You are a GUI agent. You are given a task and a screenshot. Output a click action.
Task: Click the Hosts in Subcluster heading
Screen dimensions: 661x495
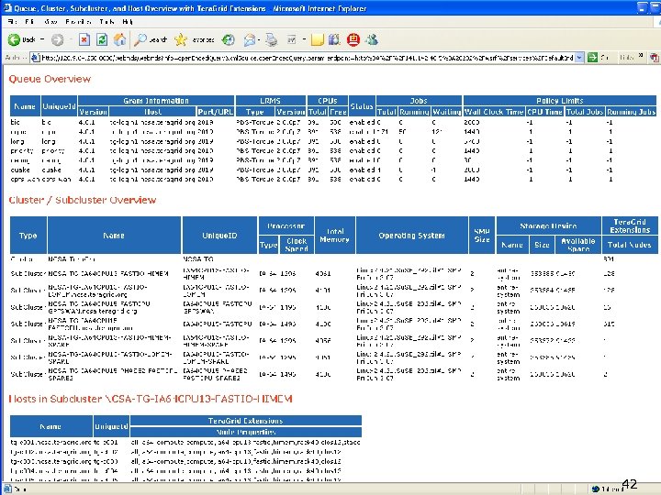pos(151,399)
